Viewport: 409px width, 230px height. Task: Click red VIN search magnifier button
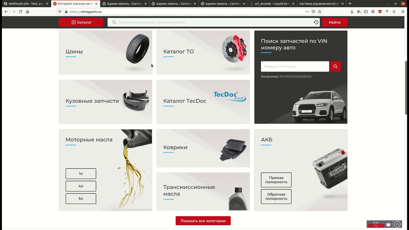pos(336,66)
